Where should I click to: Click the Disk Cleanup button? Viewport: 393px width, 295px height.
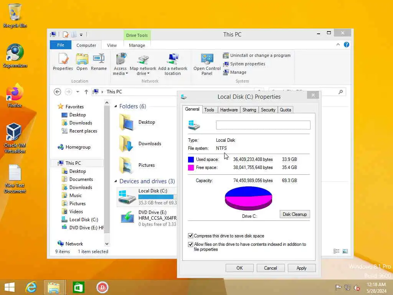[295, 214]
